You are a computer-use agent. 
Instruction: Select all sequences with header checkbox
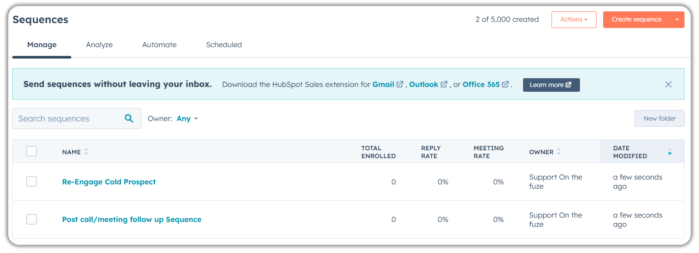pos(32,151)
